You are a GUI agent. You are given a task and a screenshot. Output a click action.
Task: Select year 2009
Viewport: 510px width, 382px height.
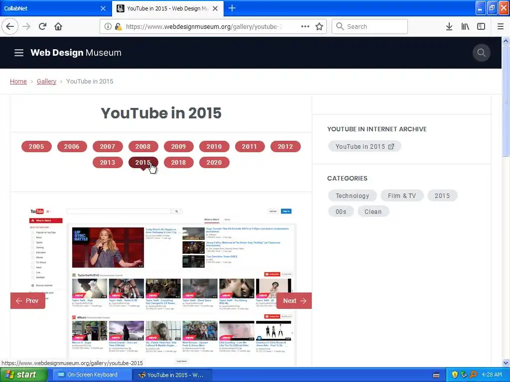tap(179, 147)
